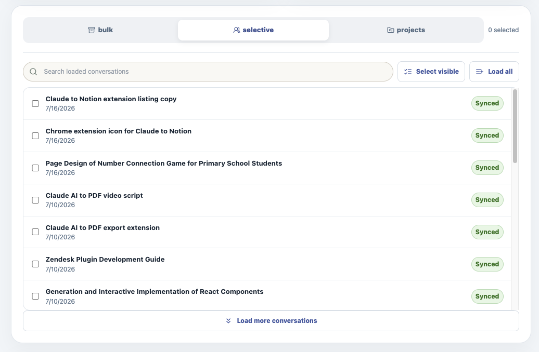539x352 pixels.
Task: Click title 'Claude to Notion extension listing copy'
Action: pyautogui.click(x=111, y=99)
